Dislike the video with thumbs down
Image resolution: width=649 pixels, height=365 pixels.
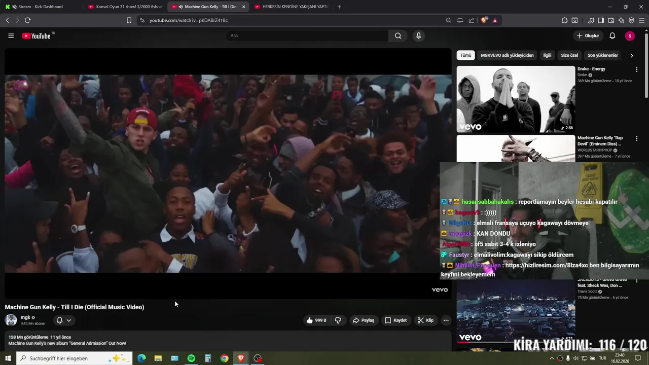click(338, 320)
